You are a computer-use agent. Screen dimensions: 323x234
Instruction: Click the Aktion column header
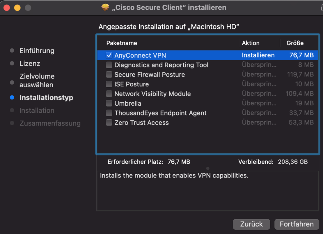click(x=251, y=43)
